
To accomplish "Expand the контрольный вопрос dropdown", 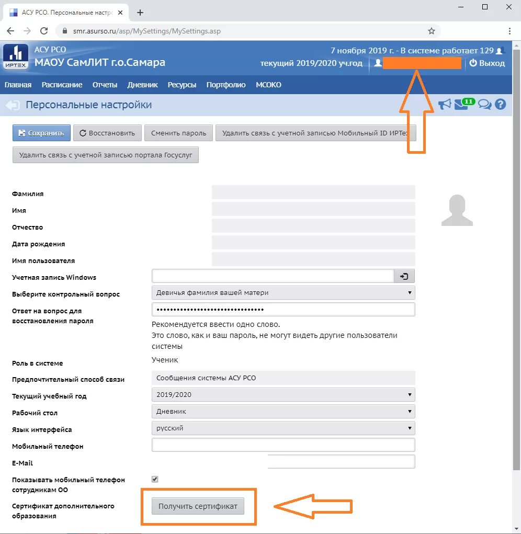I will pyautogui.click(x=284, y=292).
